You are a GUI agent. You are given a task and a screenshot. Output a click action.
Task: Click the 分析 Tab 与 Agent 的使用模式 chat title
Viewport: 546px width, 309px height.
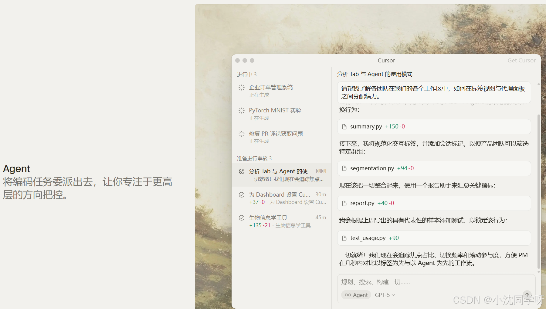point(375,74)
